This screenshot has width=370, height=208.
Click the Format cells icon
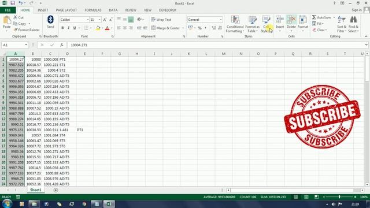[302, 20]
